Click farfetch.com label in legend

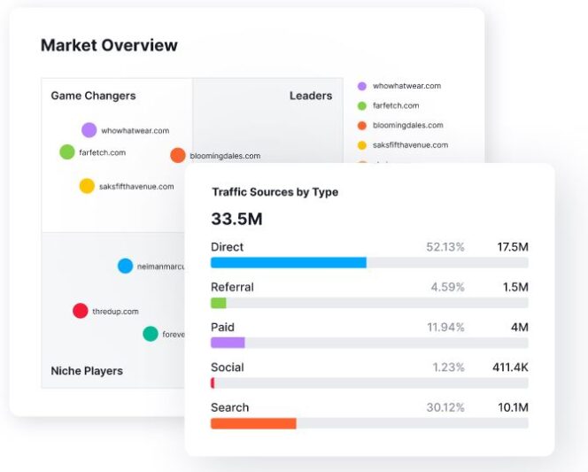pyautogui.click(x=396, y=105)
